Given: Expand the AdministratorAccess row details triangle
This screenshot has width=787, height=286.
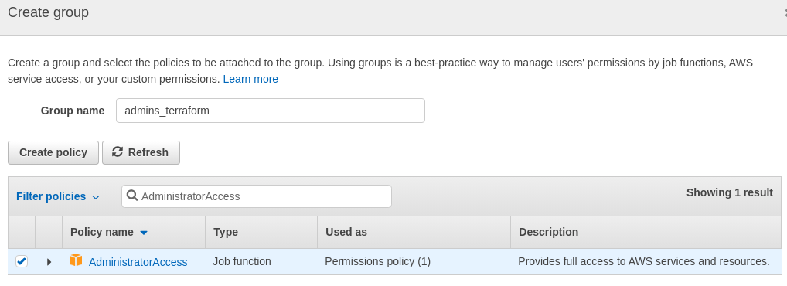Looking at the screenshot, I should point(49,262).
